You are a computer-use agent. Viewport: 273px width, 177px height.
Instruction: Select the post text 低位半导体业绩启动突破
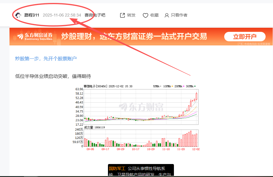(x=41, y=76)
